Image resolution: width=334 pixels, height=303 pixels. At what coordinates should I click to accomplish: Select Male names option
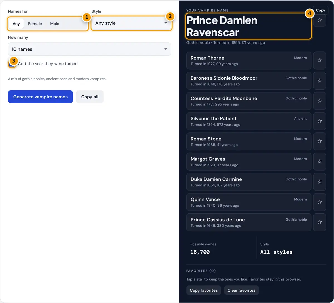click(55, 24)
